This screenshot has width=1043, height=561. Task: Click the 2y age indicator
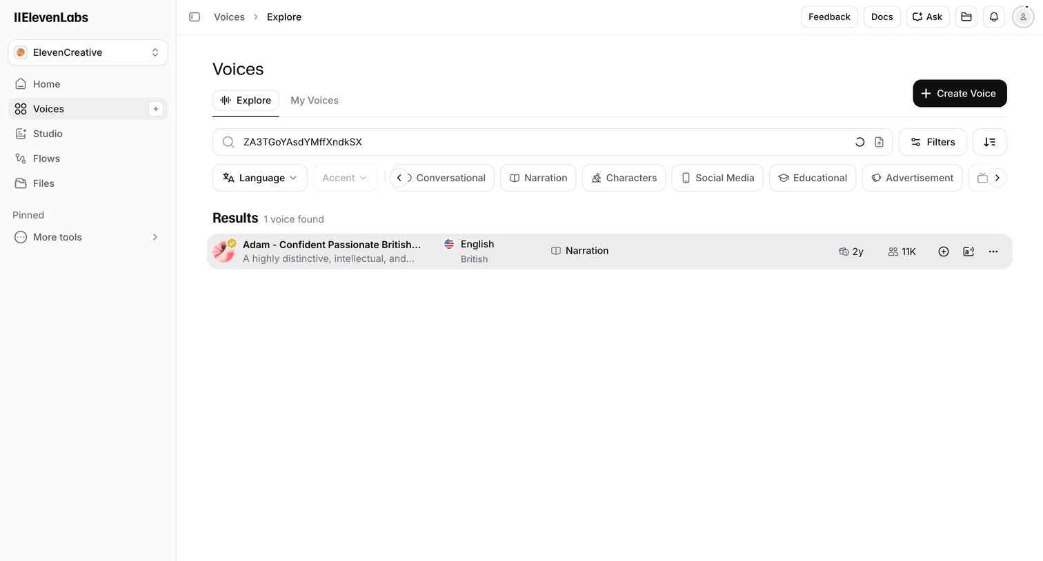tap(851, 252)
